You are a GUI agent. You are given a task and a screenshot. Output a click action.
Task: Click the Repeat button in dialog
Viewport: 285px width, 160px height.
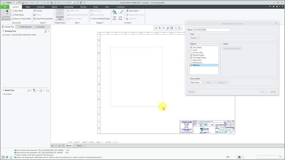click(191, 92)
